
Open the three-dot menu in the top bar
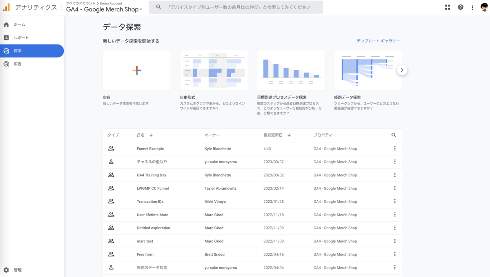(x=472, y=7)
